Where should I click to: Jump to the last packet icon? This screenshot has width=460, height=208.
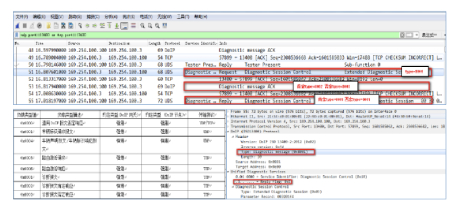[x=117, y=25]
